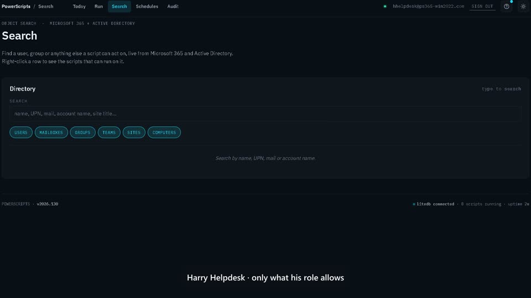Focus the directory search input field
The image size is (531, 298).
click(265, 114)
